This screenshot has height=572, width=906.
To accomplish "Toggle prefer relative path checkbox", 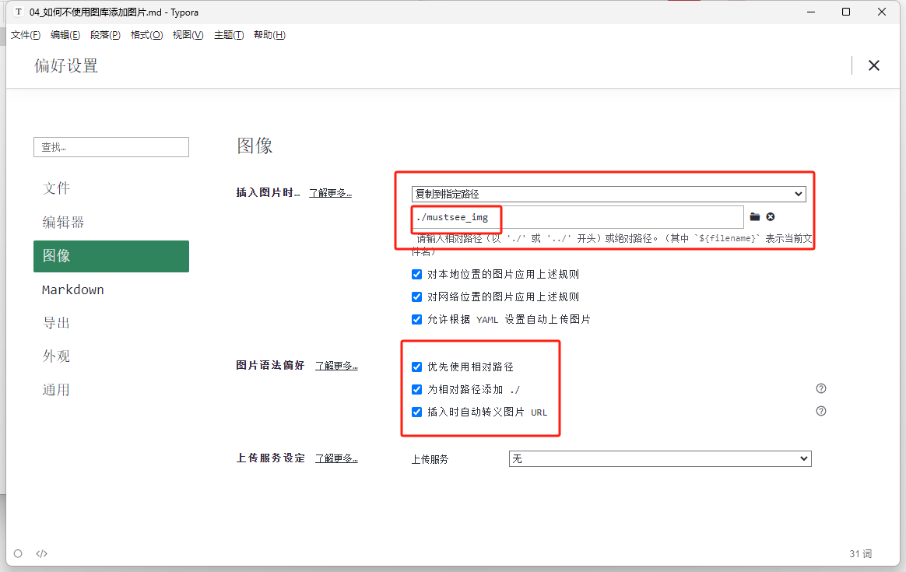I will click(416, 367).
